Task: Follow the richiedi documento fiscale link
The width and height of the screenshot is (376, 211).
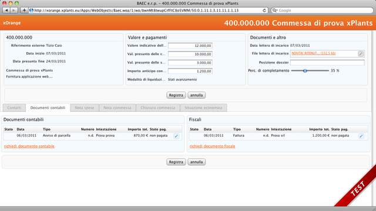Action: (x=213, y=146)
